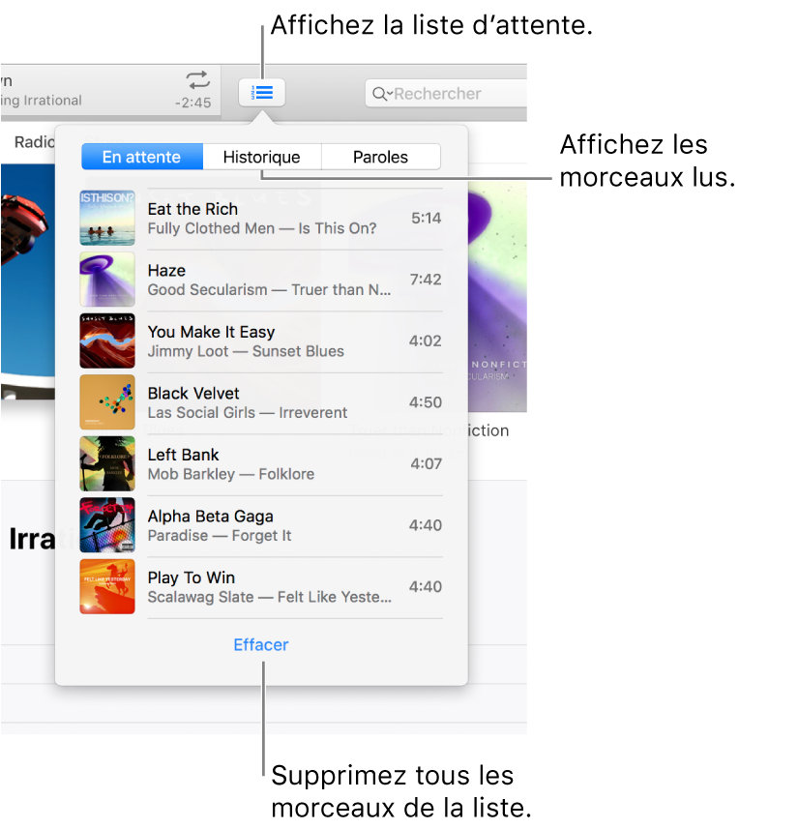Select the En attente tab
The height and width of the screenshot is (829, 798).
[x=142, y=157]
